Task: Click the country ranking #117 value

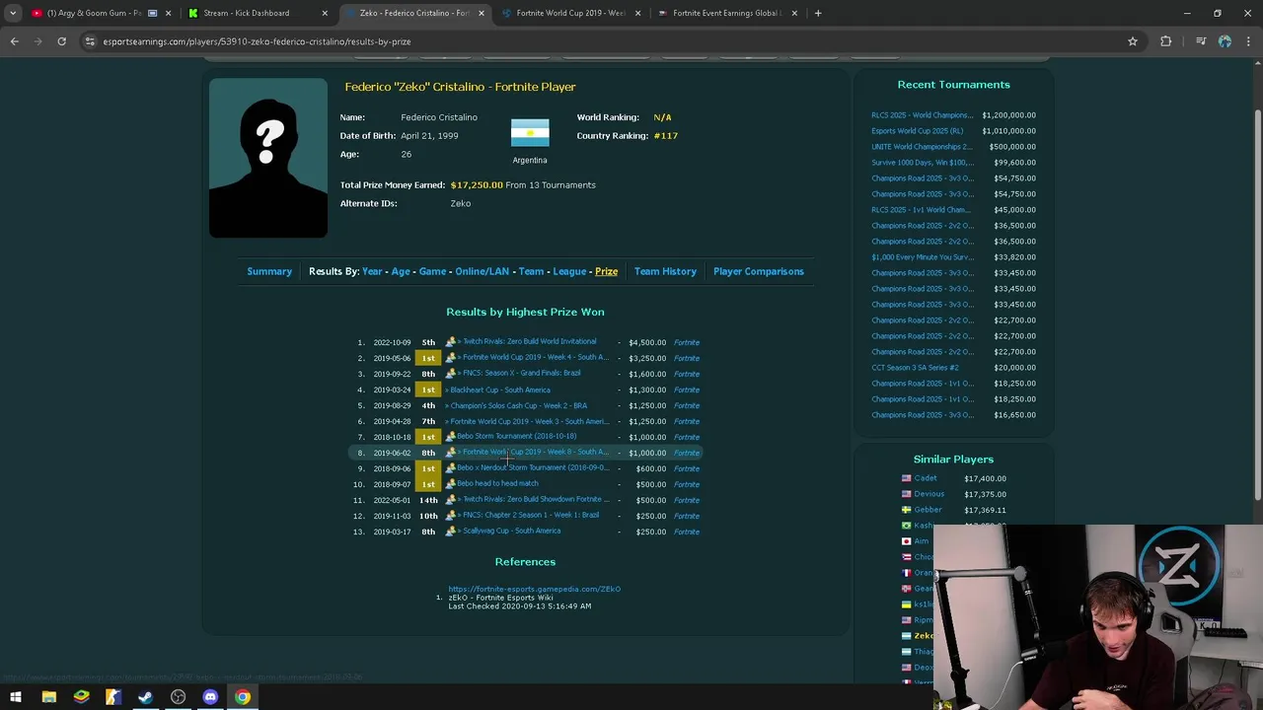Action: coord(666,136)
